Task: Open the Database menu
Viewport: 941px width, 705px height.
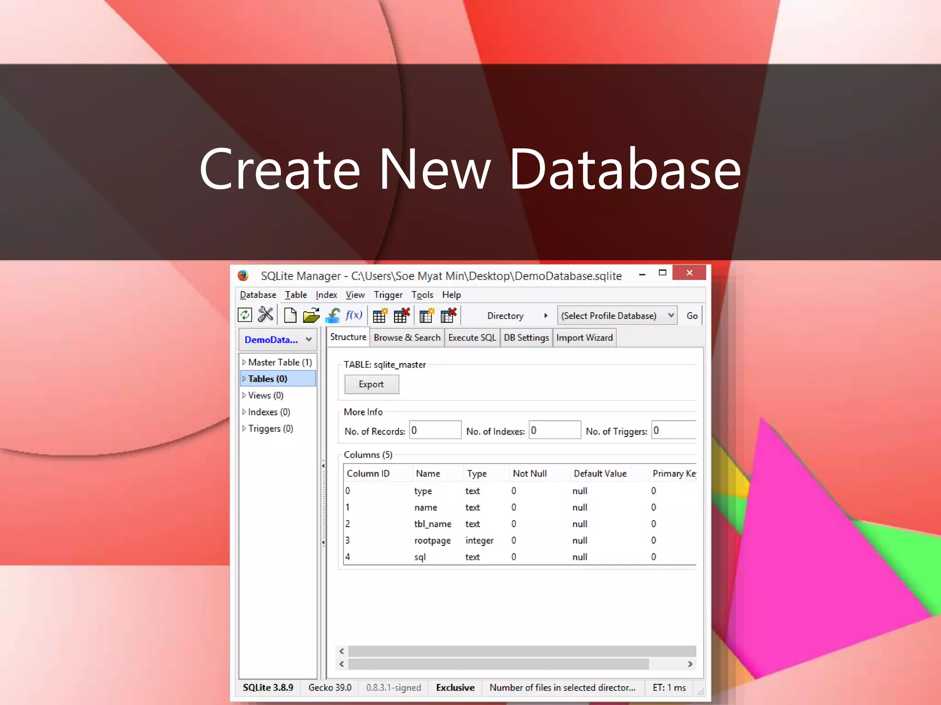Action: point(258,295)
